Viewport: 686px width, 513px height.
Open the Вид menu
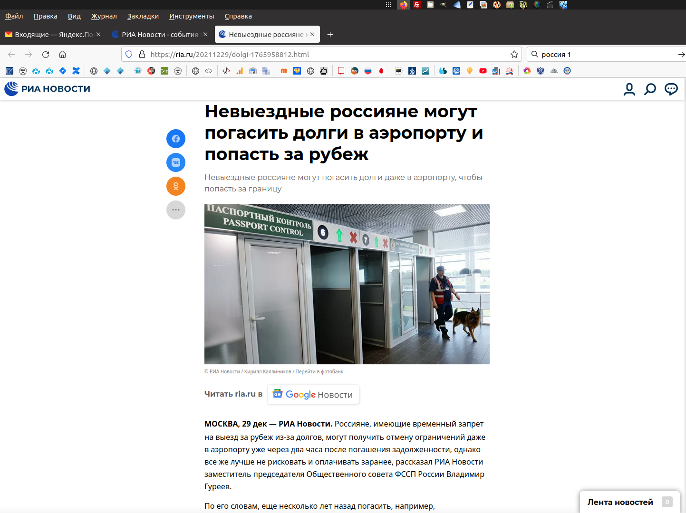coord(74,16)
